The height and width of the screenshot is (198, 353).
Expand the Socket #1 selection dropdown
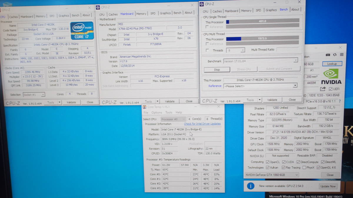point(34,94)
